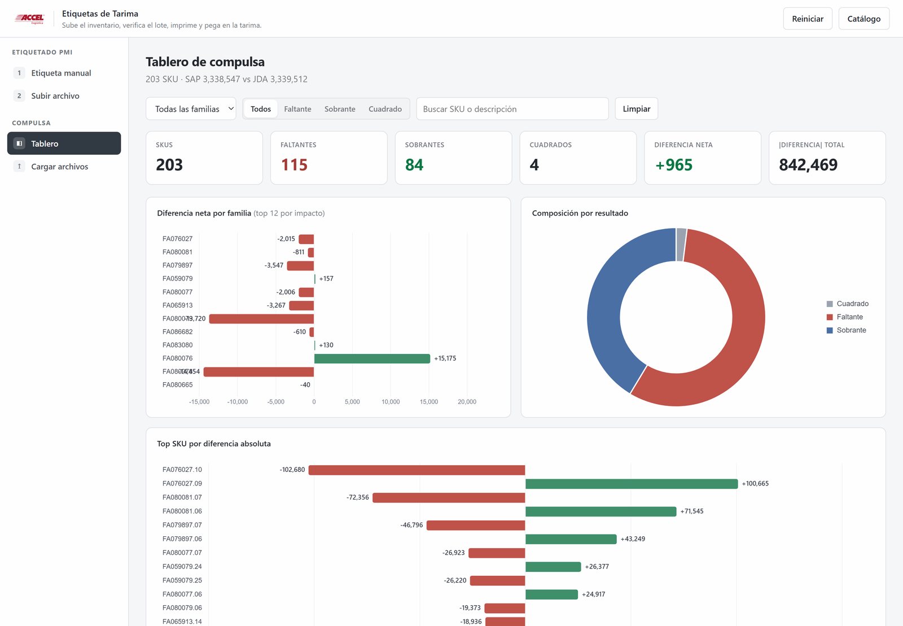Click the -46,796 value label
Image resolution: width=903 pixels, height=626 pixels.
click(x=411, y=525)
